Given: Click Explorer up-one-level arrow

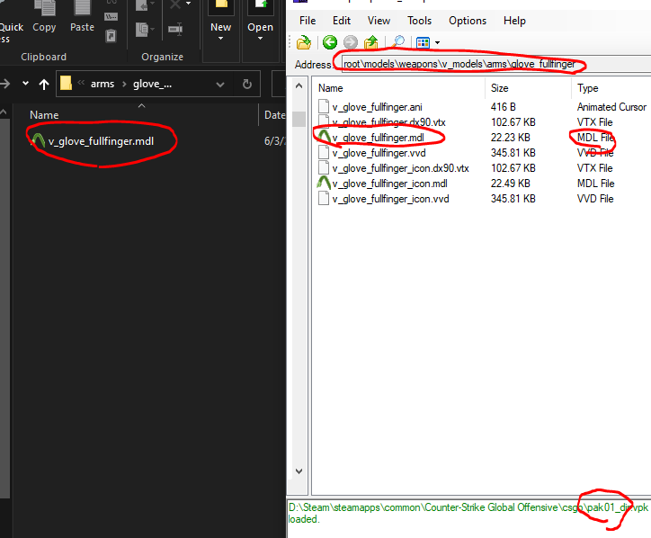Looking at the screenshot, I should (x=43, y=85).
